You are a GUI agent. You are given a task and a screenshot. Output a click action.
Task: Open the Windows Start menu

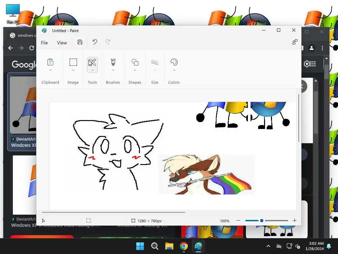[x=140, y=246]
